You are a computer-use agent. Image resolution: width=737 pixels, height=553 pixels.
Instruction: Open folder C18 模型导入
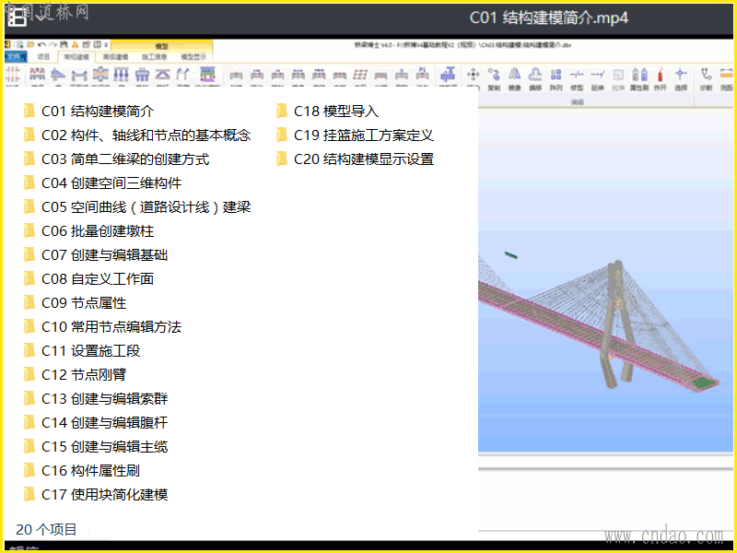[x=328, y=112]
